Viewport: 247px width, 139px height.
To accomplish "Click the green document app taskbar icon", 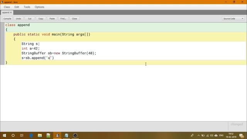I will pyautogui.click(x=48, y=136).
